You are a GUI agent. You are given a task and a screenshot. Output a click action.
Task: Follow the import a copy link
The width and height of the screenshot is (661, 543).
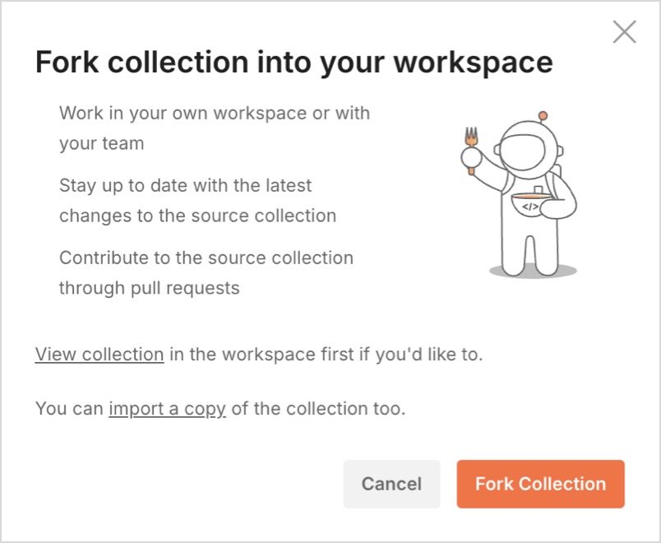(167, 408)
